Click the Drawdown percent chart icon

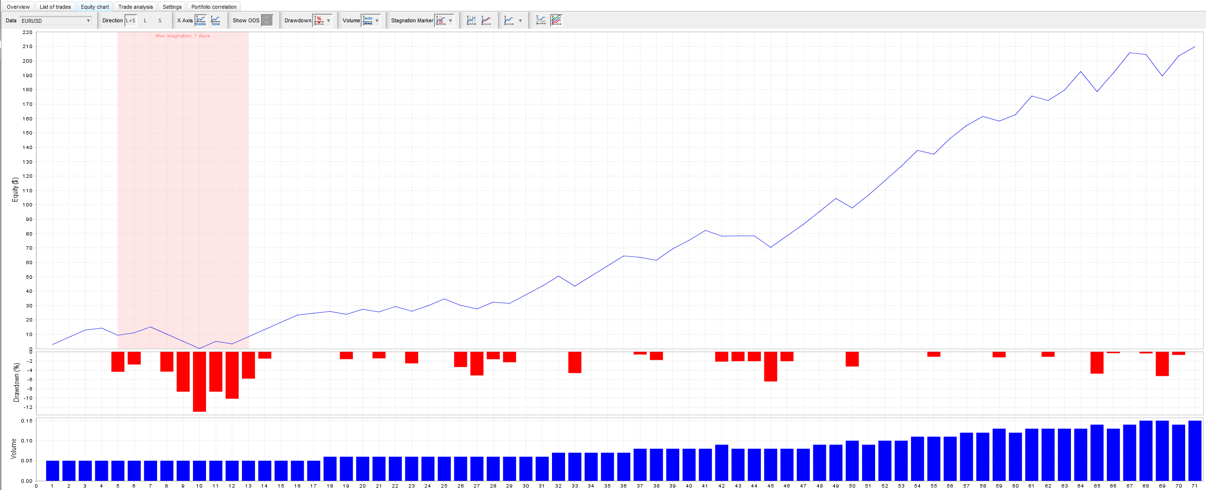click(x=319, y=20)
